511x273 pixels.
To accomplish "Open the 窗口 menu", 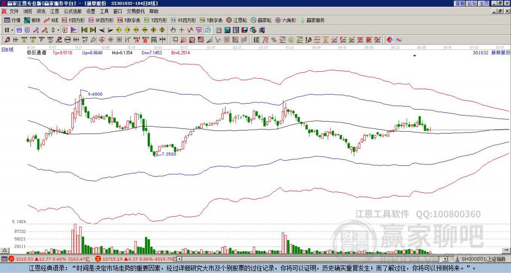I will [118, 11].
